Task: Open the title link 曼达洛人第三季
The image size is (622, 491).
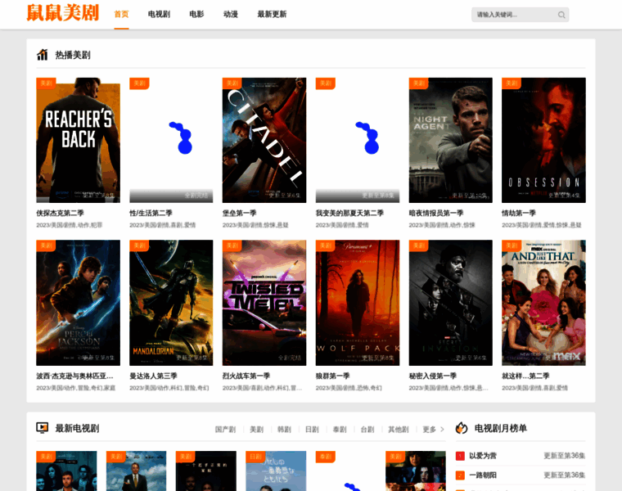Action: 153,376
